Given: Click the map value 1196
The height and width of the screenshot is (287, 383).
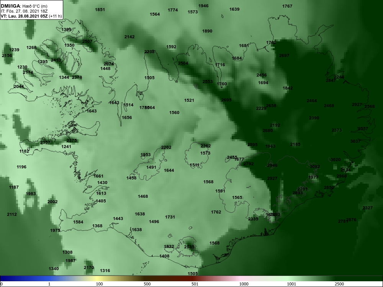Looking at the screenshot, I should pos(21,167).
